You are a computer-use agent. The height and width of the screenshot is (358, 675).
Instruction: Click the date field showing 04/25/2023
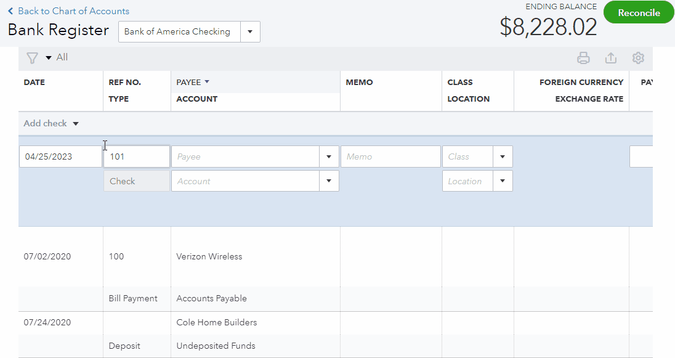point(60,156)
